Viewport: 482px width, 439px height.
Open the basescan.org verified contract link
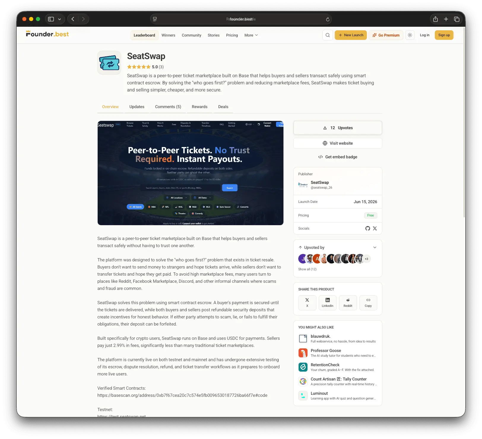pyautogui.click(x=182, y=395)
